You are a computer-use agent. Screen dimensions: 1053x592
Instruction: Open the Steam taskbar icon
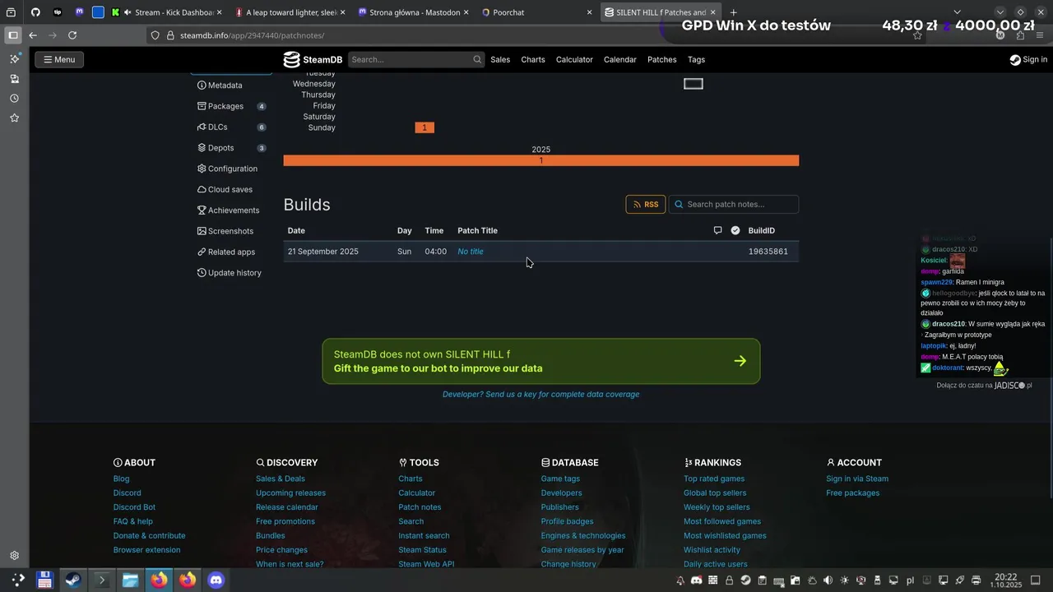click(x=73, y=580)
